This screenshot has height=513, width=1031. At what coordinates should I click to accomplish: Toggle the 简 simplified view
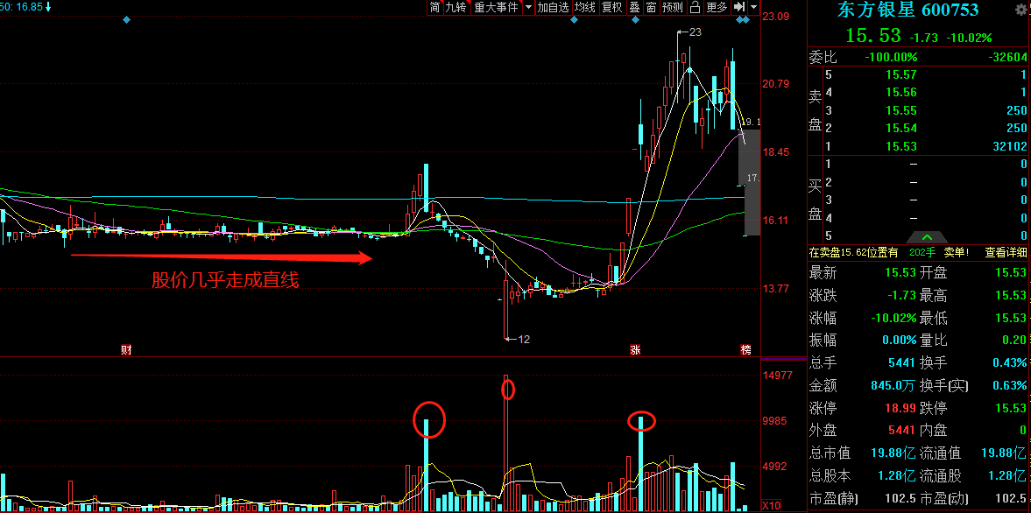click(x=434, y=7)
